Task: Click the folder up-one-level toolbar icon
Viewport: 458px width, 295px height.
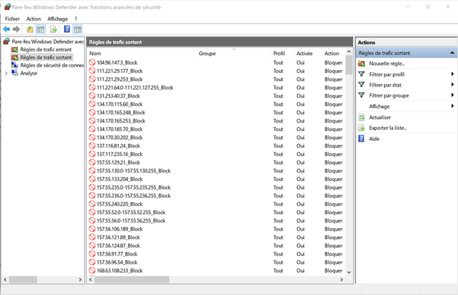Action: click(30, 29)
